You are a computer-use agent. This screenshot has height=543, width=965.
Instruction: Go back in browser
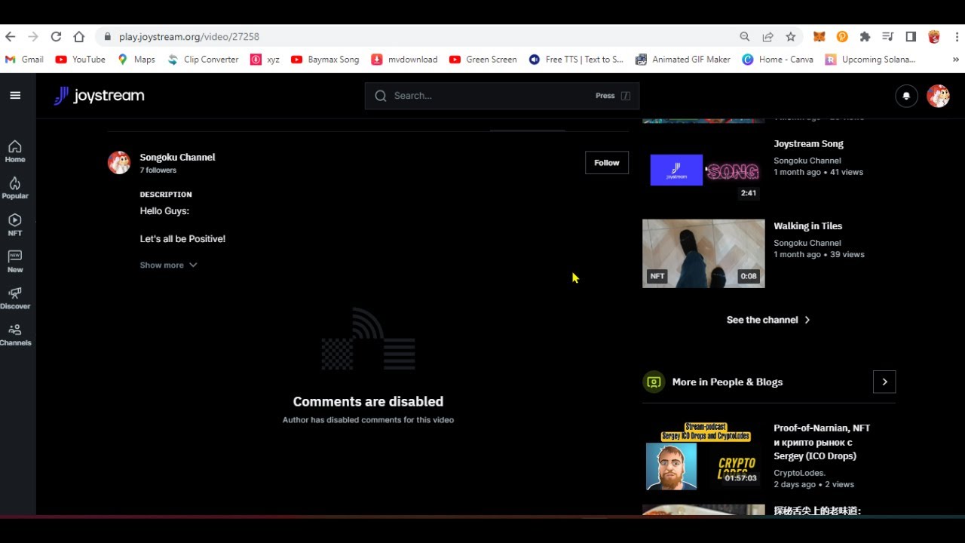pos(10,36)
